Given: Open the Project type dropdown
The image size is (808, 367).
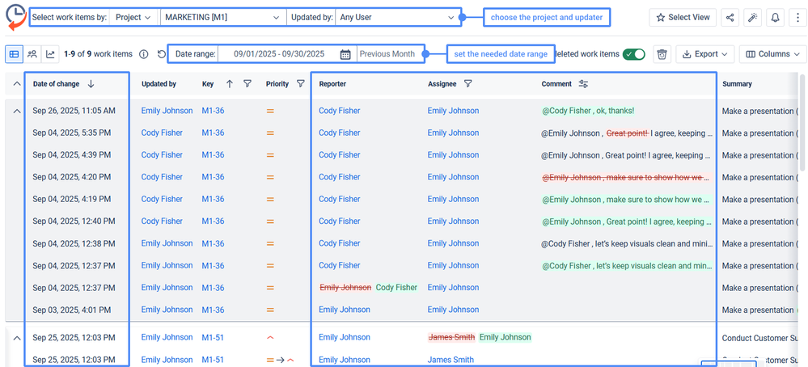Looking at the screenshot, I should 133,17.
